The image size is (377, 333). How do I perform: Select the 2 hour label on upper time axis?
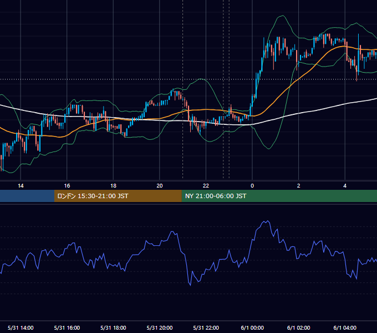tap(299, 186)
